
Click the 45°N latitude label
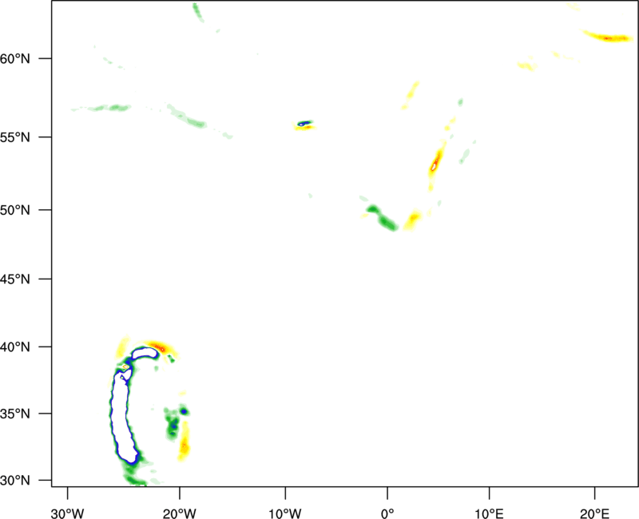click(x=15, y=279)
